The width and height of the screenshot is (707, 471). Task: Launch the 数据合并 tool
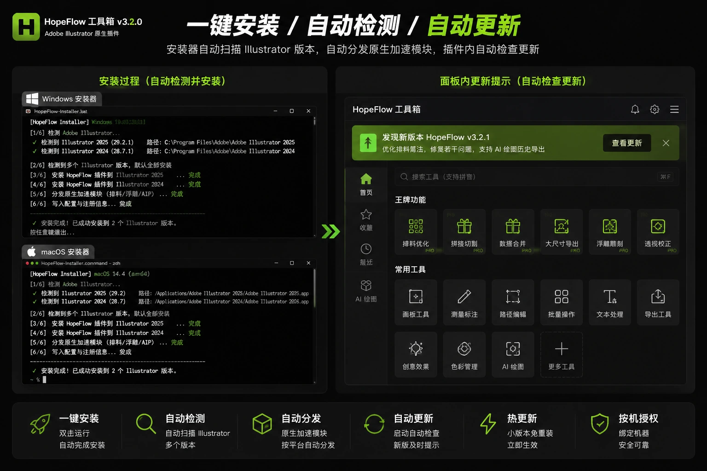(513, 232)
